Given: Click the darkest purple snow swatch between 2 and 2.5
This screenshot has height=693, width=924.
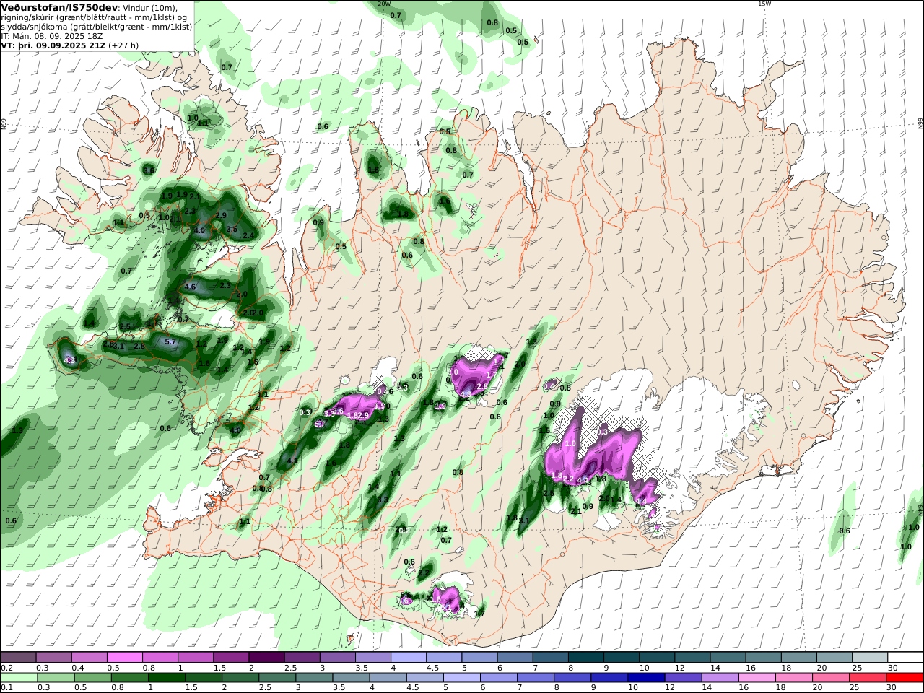Looking at the screenshot, I should click(x=266, y=657).
